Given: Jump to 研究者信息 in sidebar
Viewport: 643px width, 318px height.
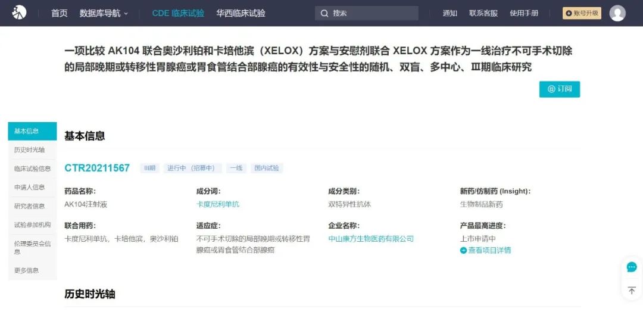Looking at the screenshot, I should point(32,206).
